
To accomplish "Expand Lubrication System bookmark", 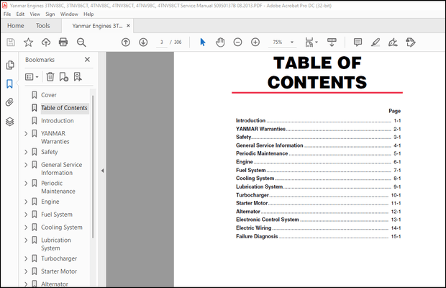I will (26, 240).
